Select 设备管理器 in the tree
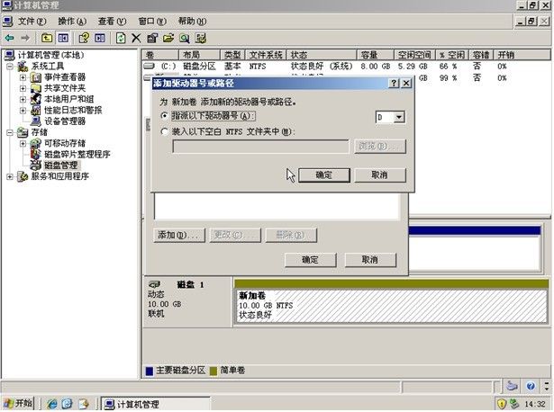The width and height of the screenshot is (554, 412). pos(65,121)
